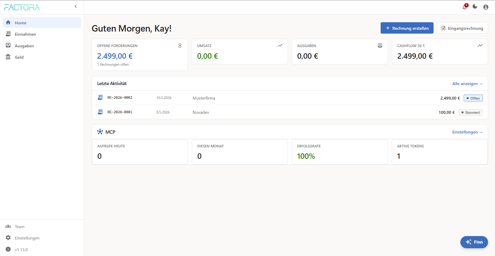Screen dimensions: 495x256
Task: Click the date 8.5.2026
Action: tap(163, 112)
